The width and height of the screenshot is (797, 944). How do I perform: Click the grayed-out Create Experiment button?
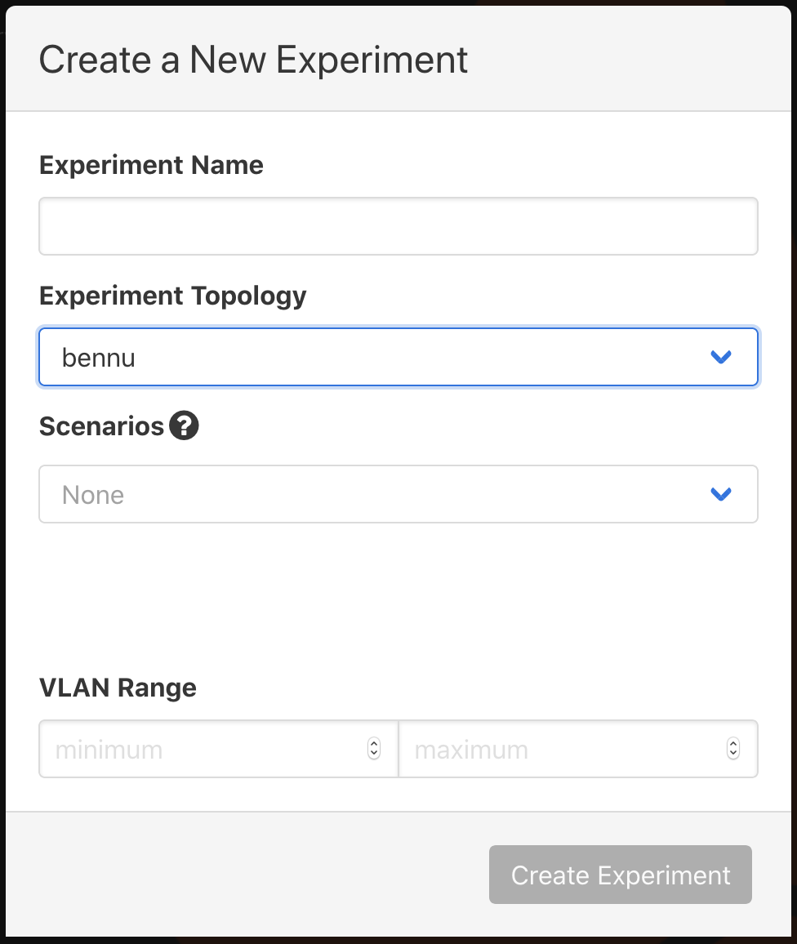[620, 875]
